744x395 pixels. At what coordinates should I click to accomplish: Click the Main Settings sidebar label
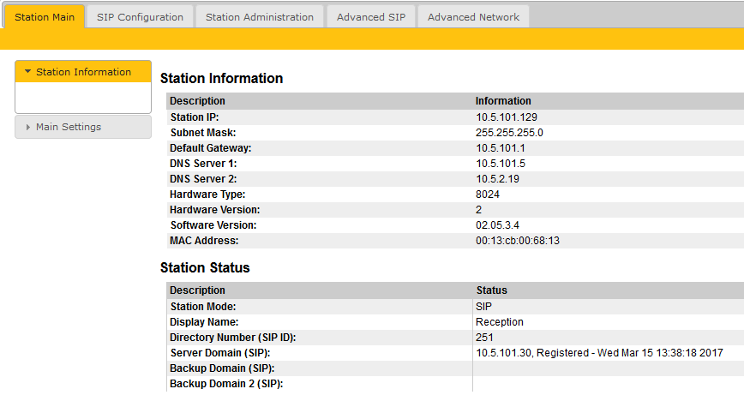pyautogui.click(x=69, y=127)
